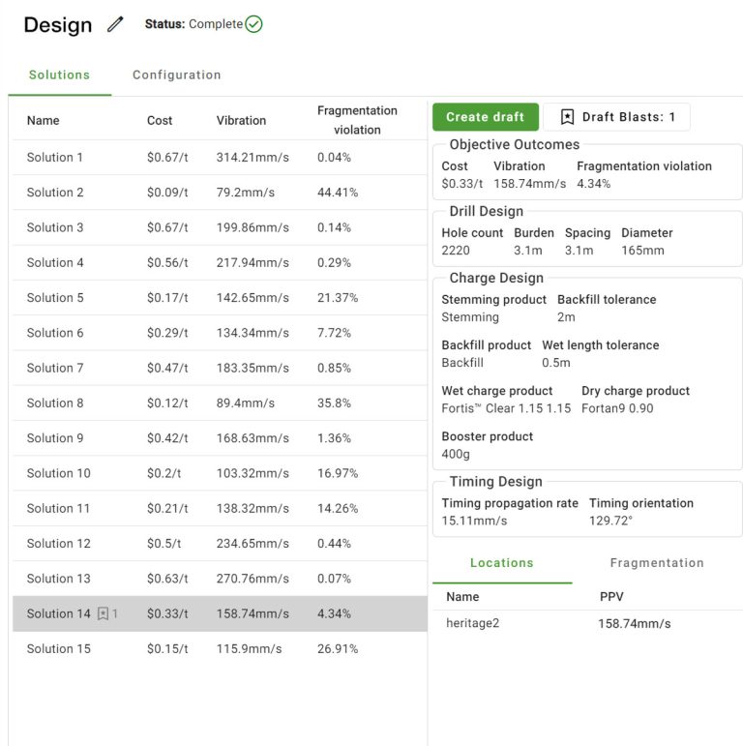Switch to the Fragmentation tab
743x746 pixels.
657,563
